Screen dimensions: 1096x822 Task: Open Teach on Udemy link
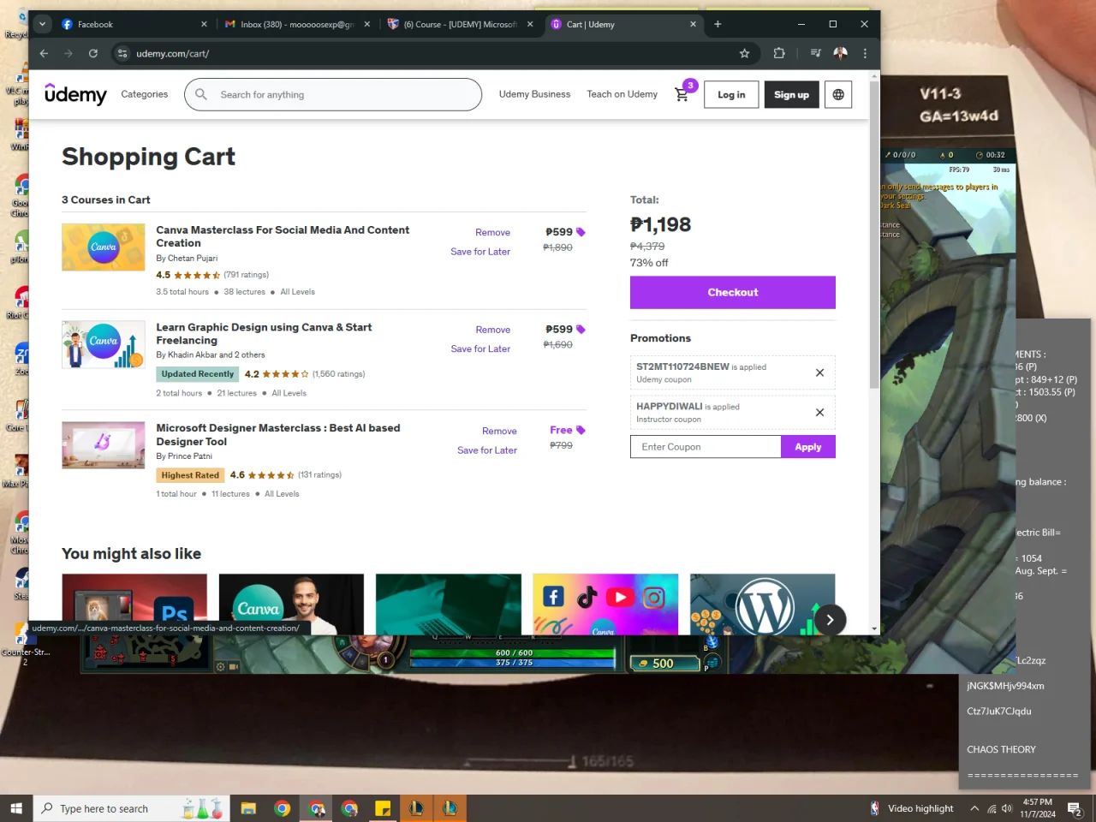pos(622,94)
